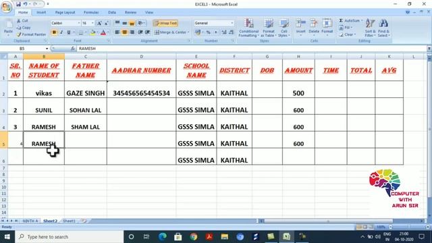
Task: Decrease the cell indent
Action: 140,32
